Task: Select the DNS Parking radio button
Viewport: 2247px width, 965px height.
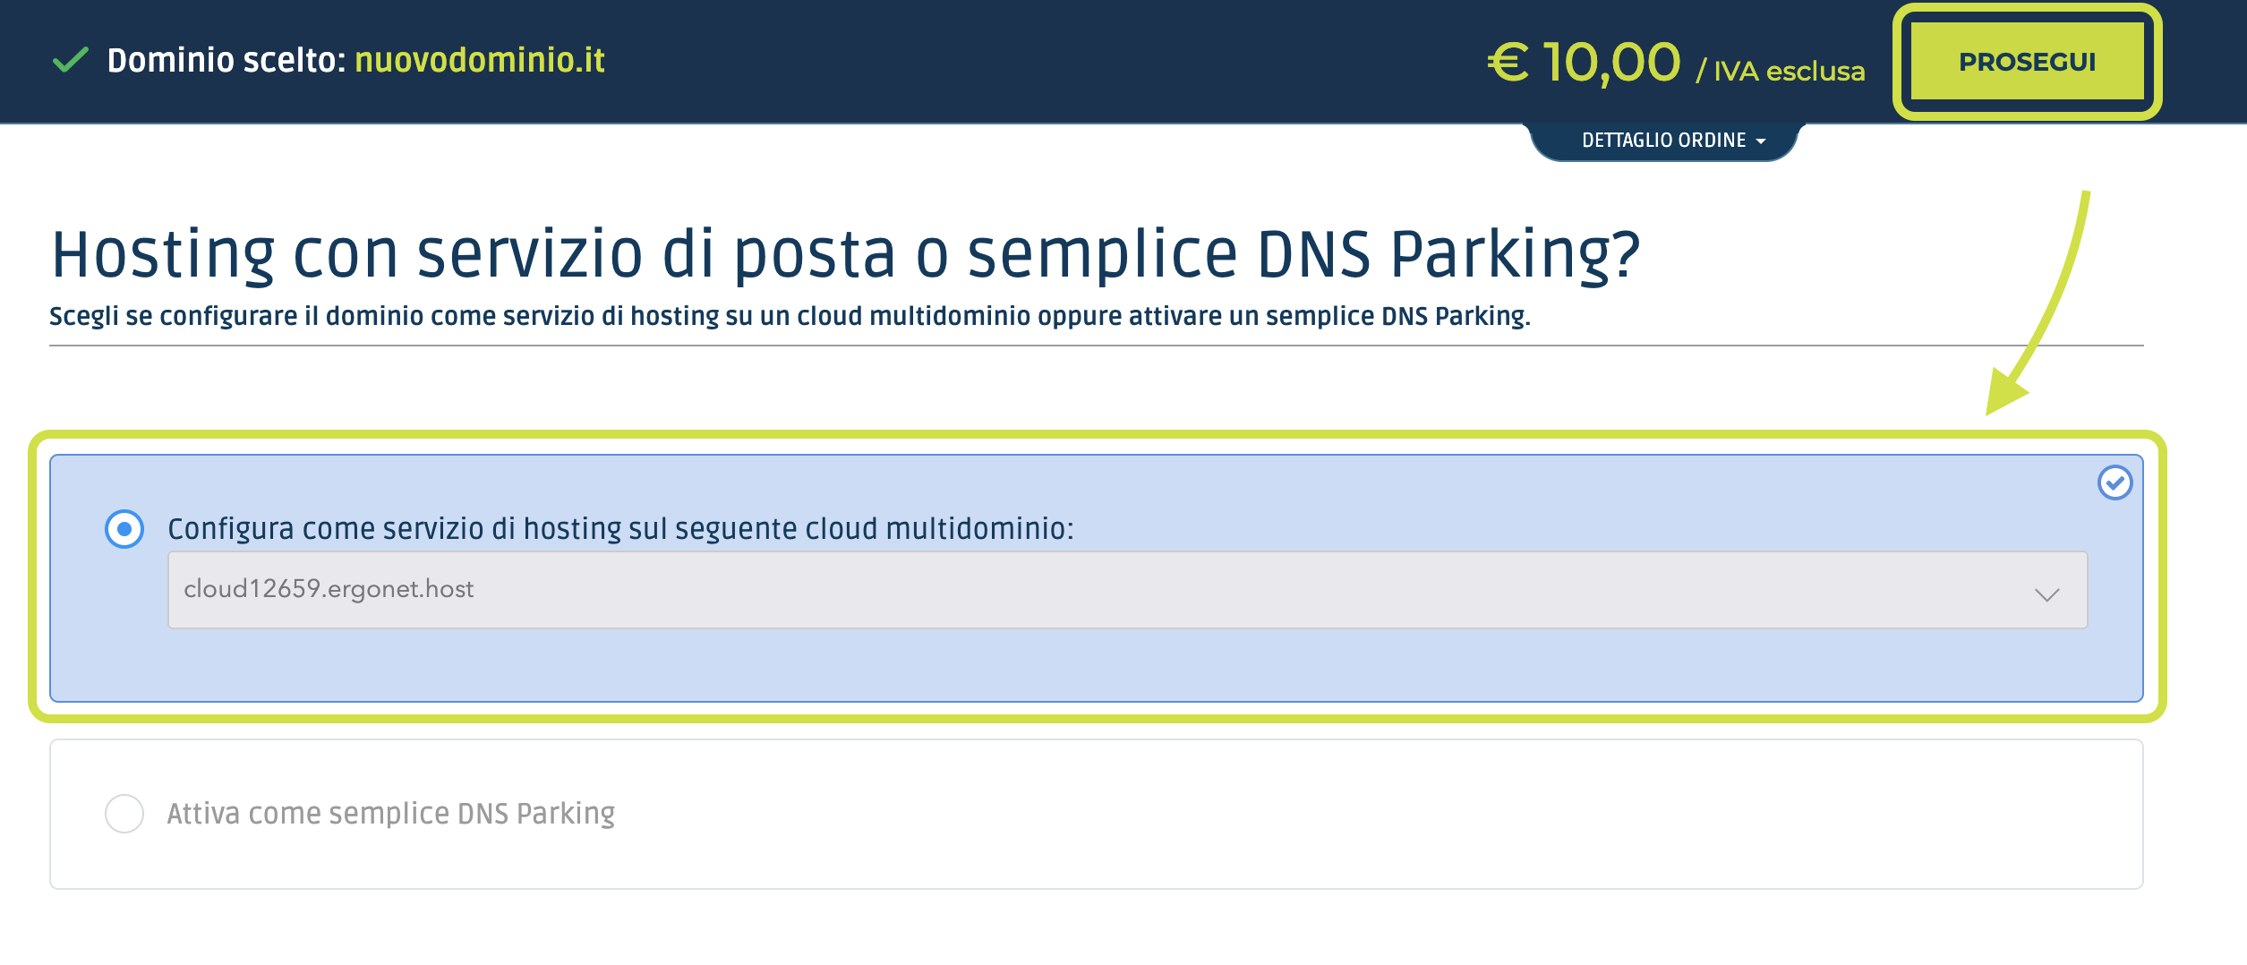Action: tap(124, 814)
